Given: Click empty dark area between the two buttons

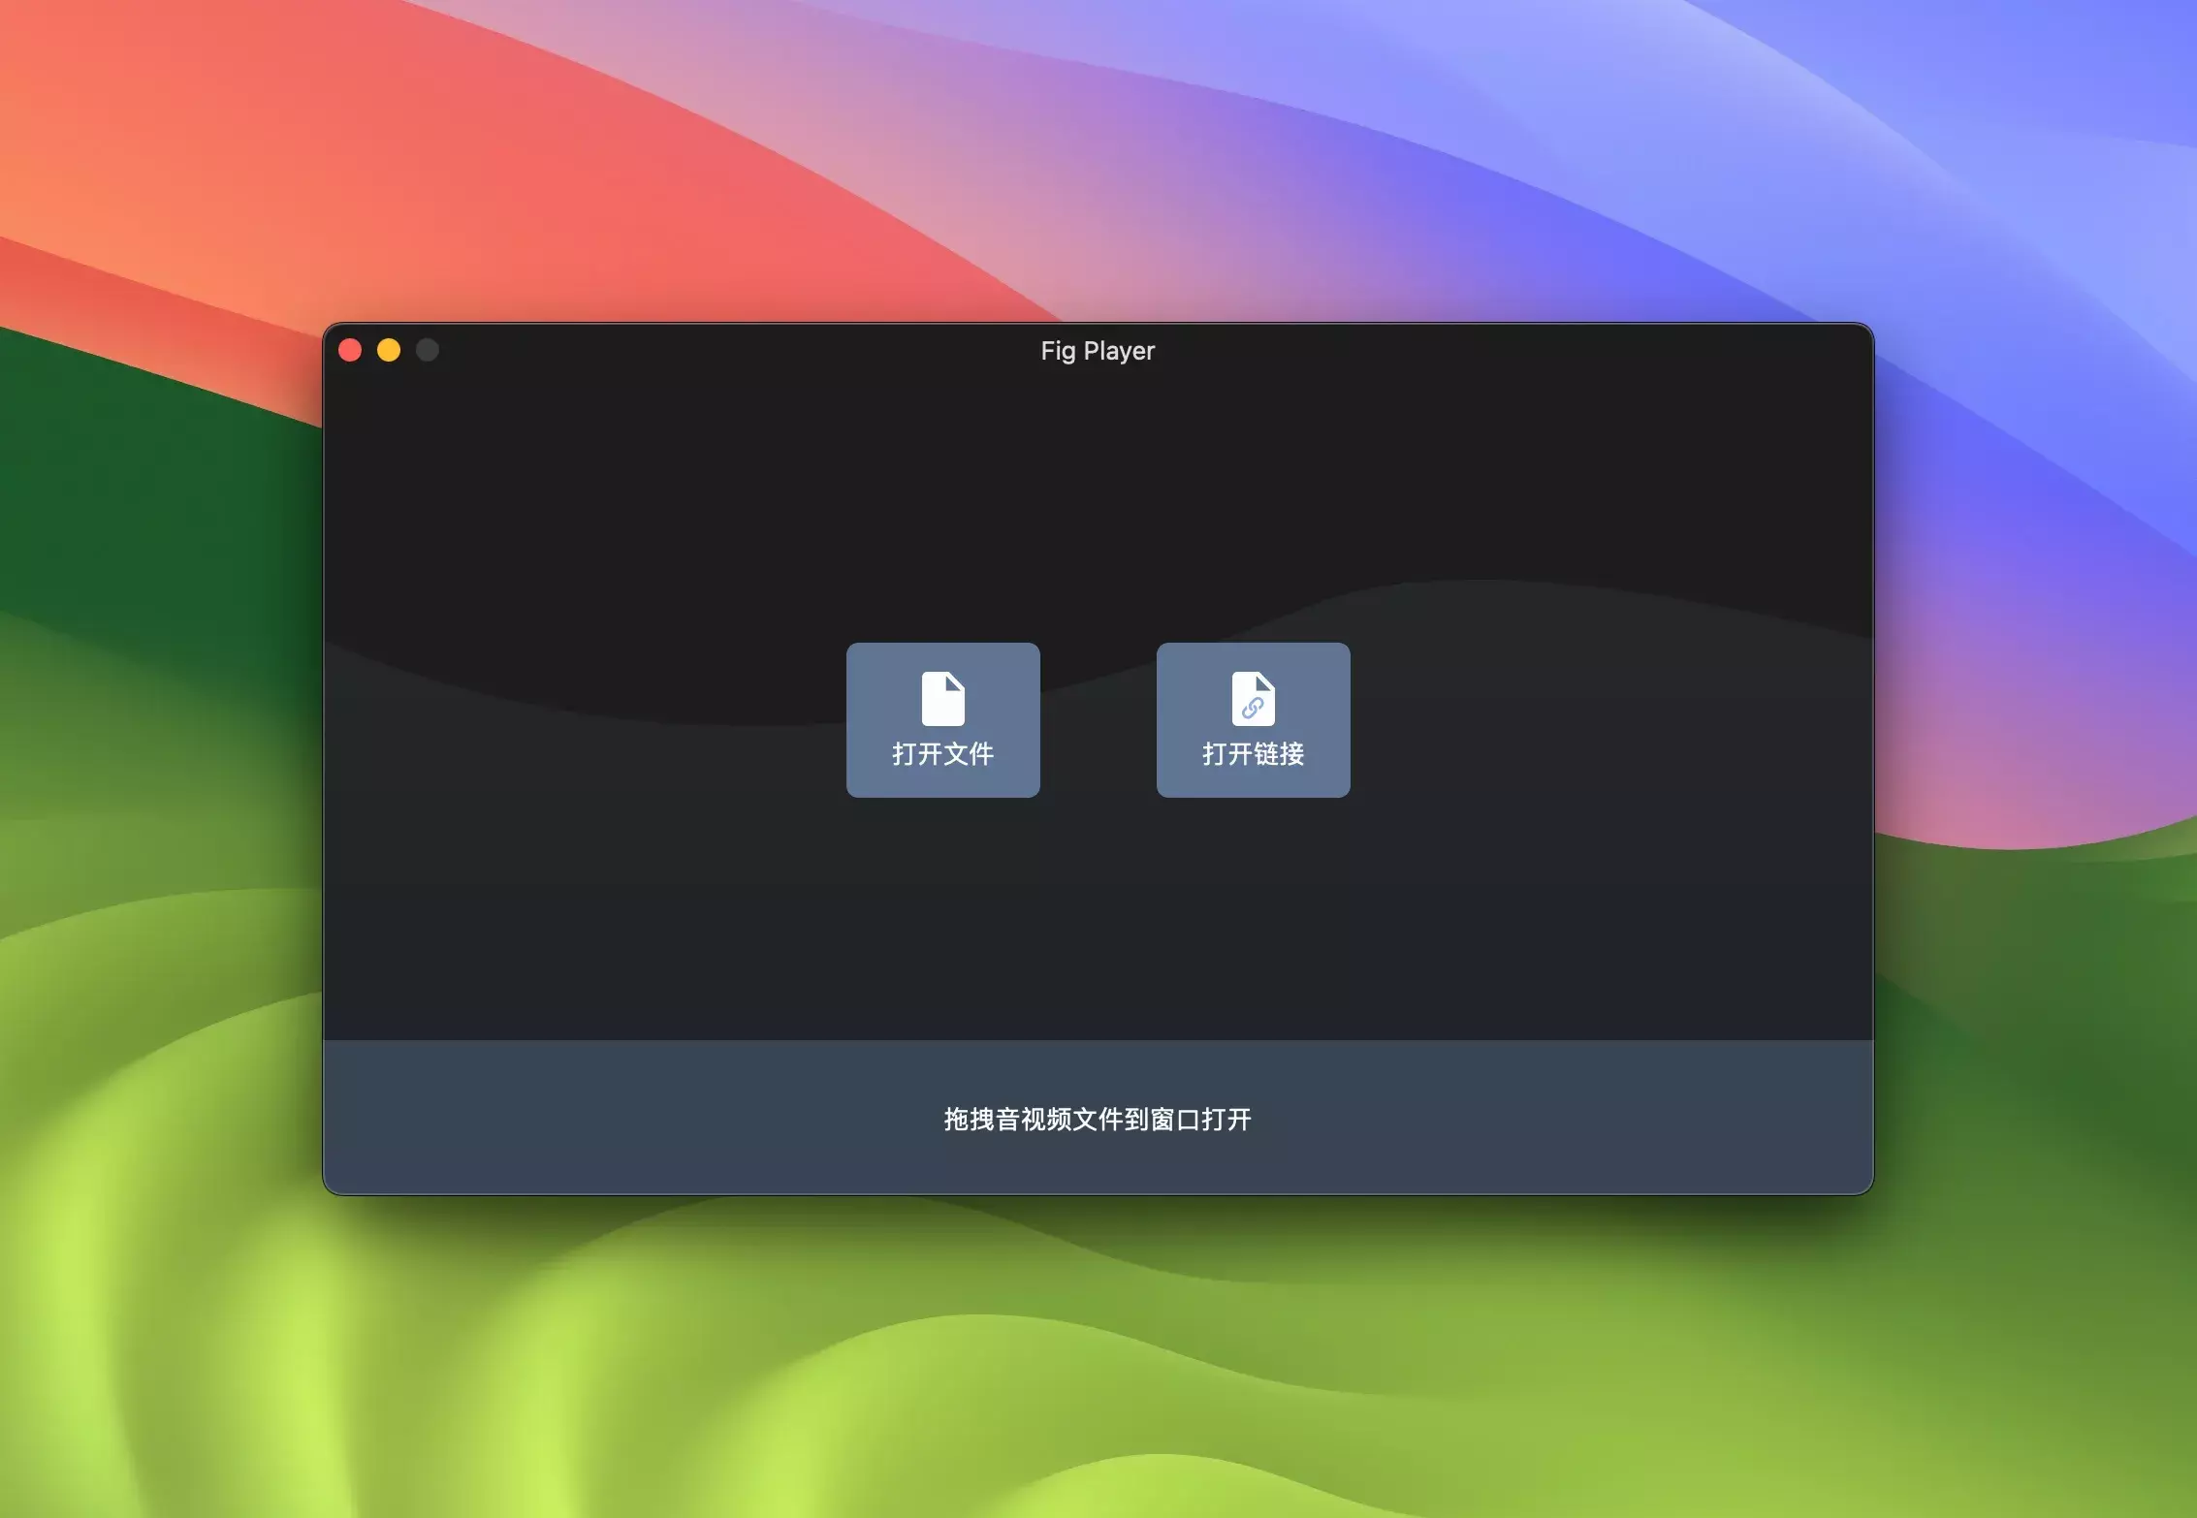Looking at the screenshot, I should click(1098, 720).
